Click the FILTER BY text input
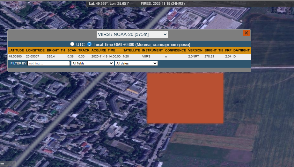This screenshot has height=167, width=294. (x=48, y=63)
